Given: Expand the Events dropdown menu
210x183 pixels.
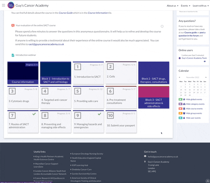Looking at the screenshot, I should click(x=186, y=6).
